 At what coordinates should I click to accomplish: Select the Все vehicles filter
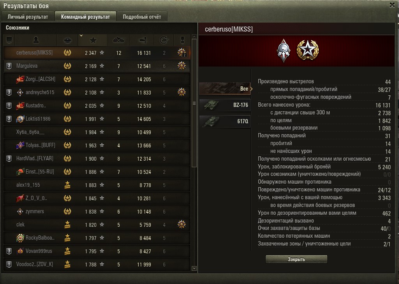pos(225,89)
